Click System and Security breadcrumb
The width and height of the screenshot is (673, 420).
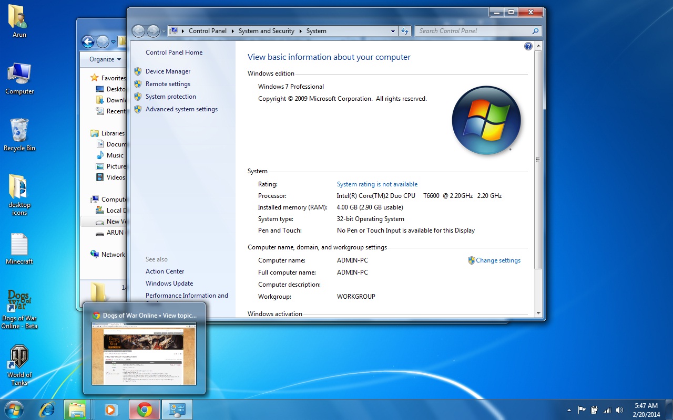coord(266,31)
